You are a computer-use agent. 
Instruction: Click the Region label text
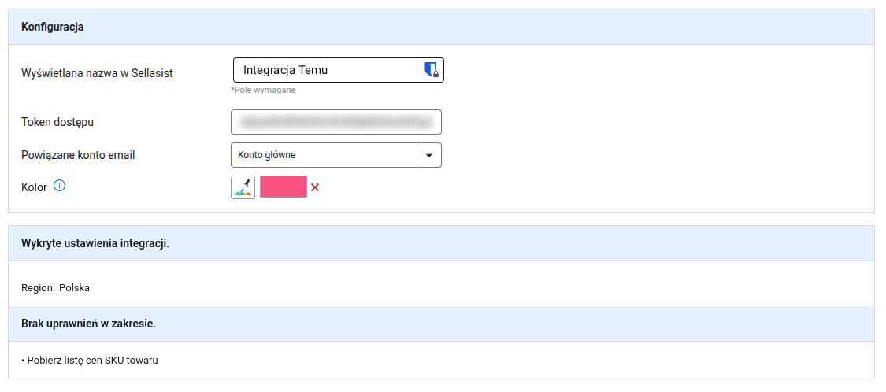tap(39, 288)
